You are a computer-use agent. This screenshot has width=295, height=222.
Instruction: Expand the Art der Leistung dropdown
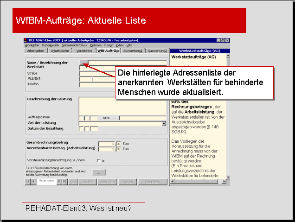point(164,124)
